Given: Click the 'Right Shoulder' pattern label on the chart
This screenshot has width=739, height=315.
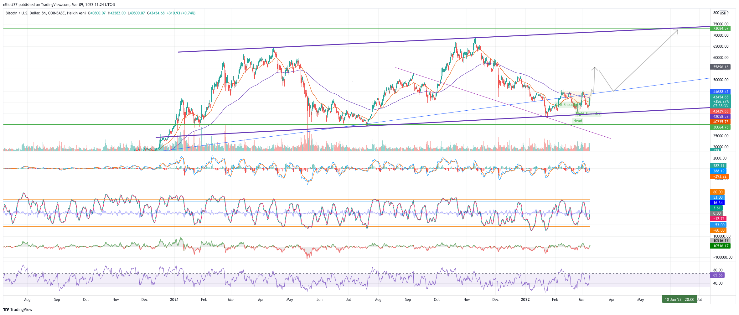Looking at the screenshot, I should click(588, 114).
